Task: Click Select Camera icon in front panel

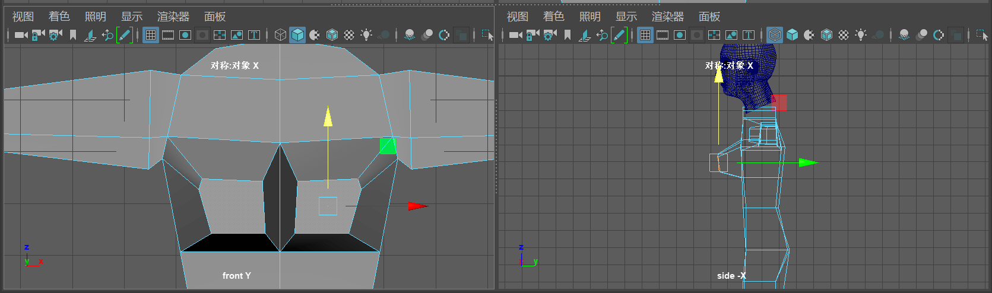Action: coord(21,35)
